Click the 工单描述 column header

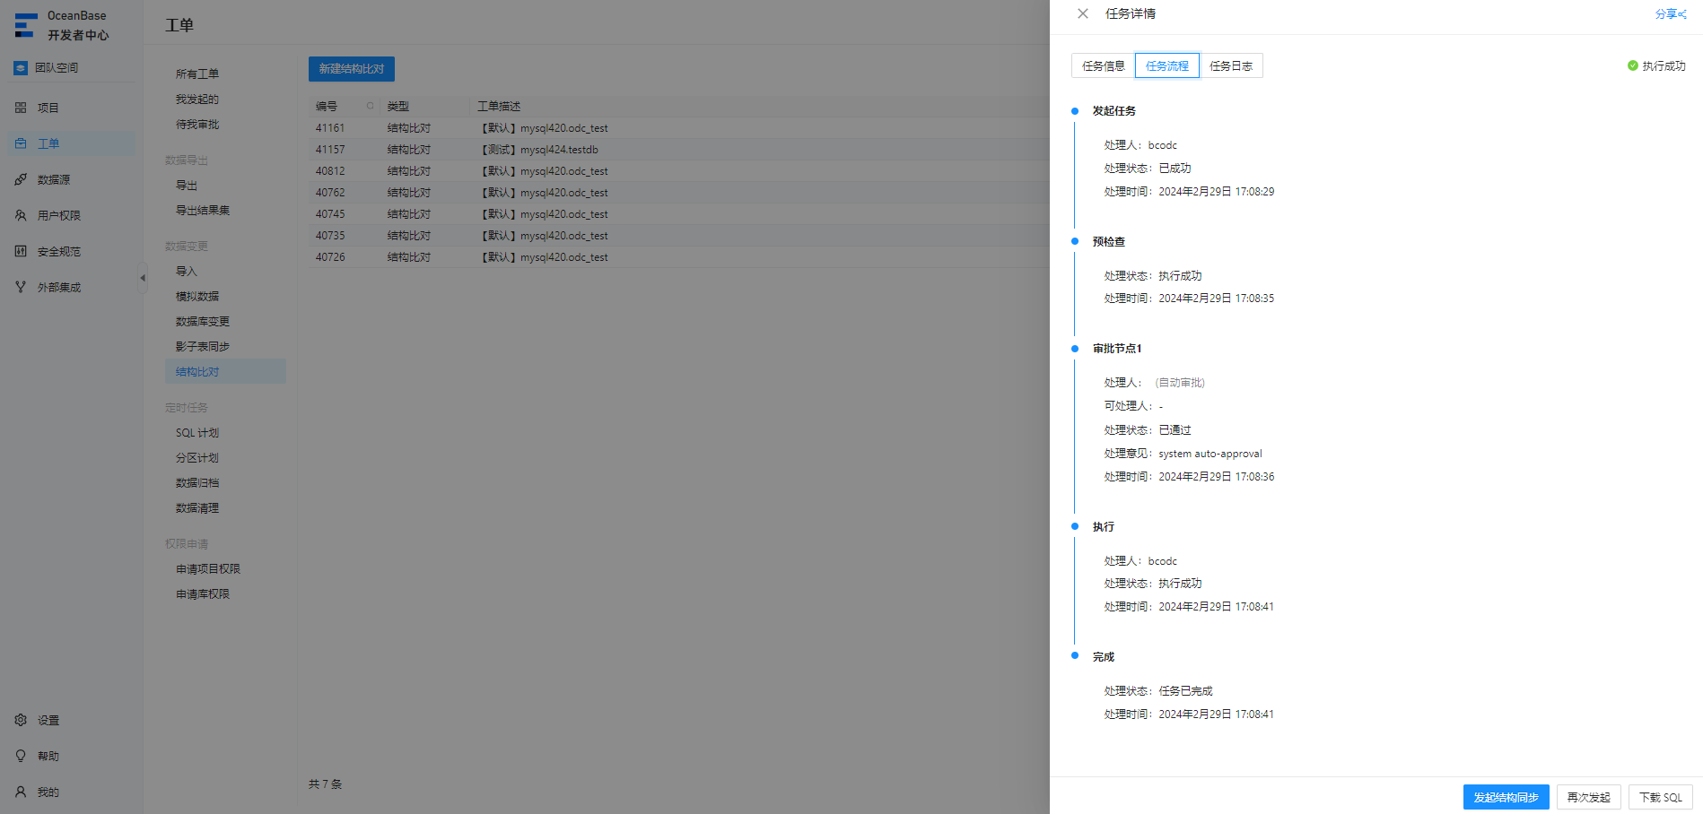499,106
